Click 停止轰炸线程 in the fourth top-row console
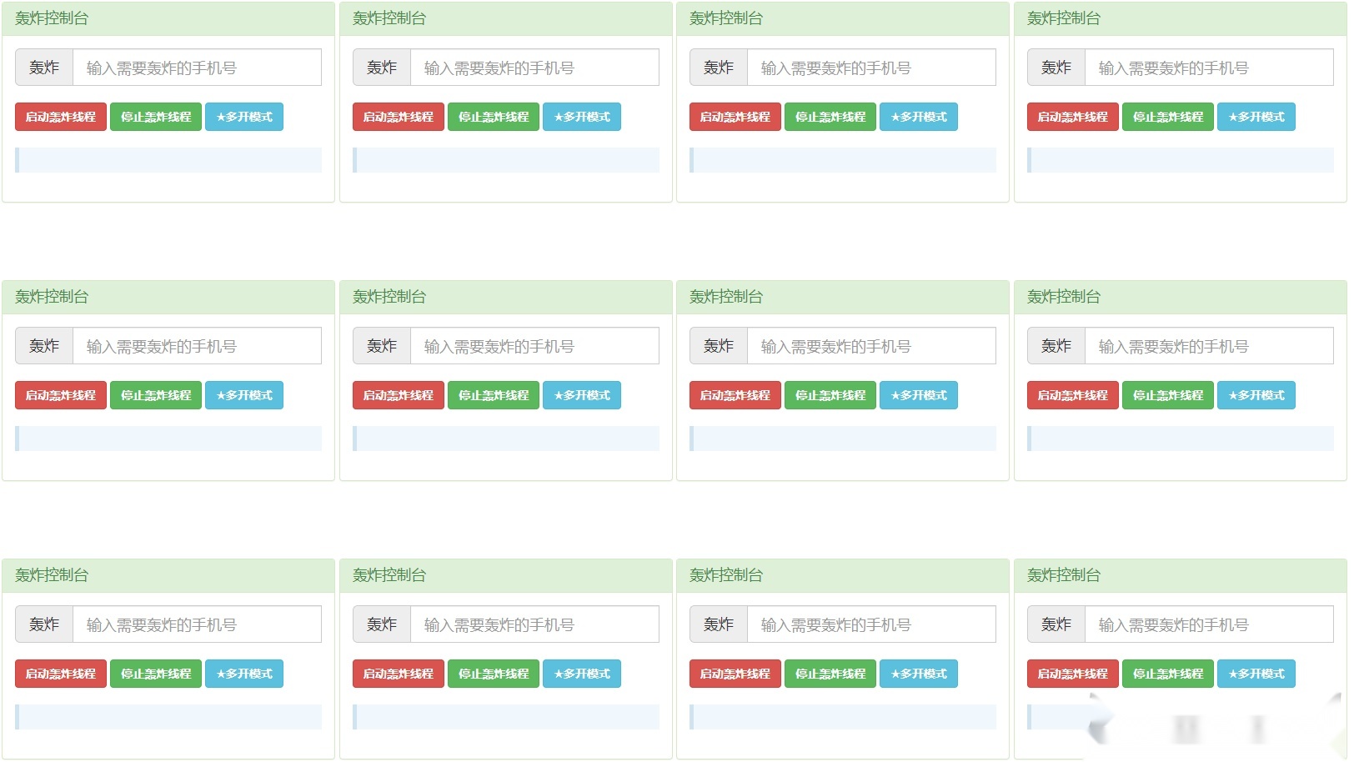The width and height of the screenshot is (1354, 762). (x=1168, y=117)
